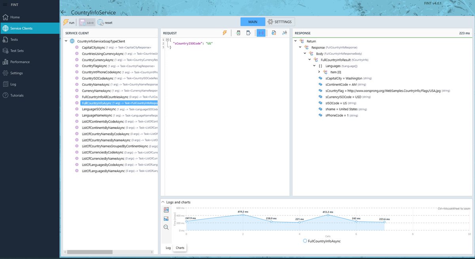Collapse the Response node in the response tree
The width and height of the screenshot is (475, 259).
pos(300,47)
